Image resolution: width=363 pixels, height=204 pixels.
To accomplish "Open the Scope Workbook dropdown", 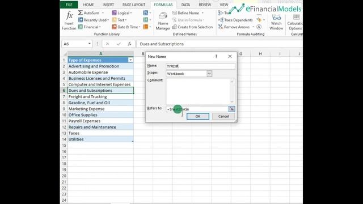I will tap(209, 74).
